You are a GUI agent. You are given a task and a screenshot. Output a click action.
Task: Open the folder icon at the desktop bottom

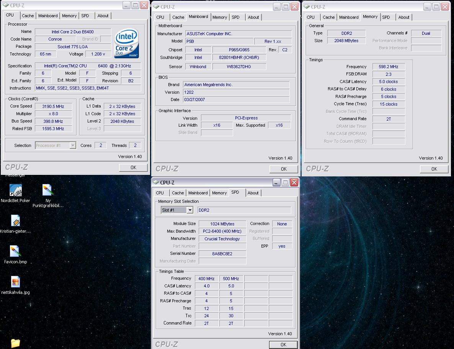pos(15,343)
